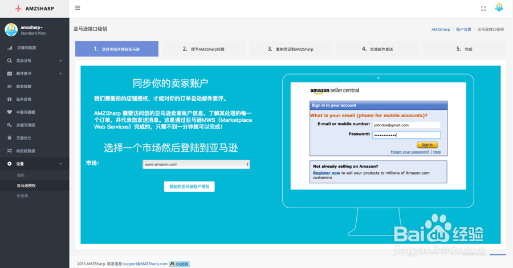
Task: Collapse the 设置 section minus sign
Action: click(x=60, y=164)
